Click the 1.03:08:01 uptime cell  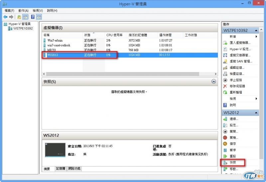click(x=166, y=45)
